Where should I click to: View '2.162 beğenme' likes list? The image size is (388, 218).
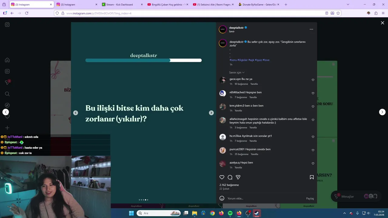tap(229, 185)
